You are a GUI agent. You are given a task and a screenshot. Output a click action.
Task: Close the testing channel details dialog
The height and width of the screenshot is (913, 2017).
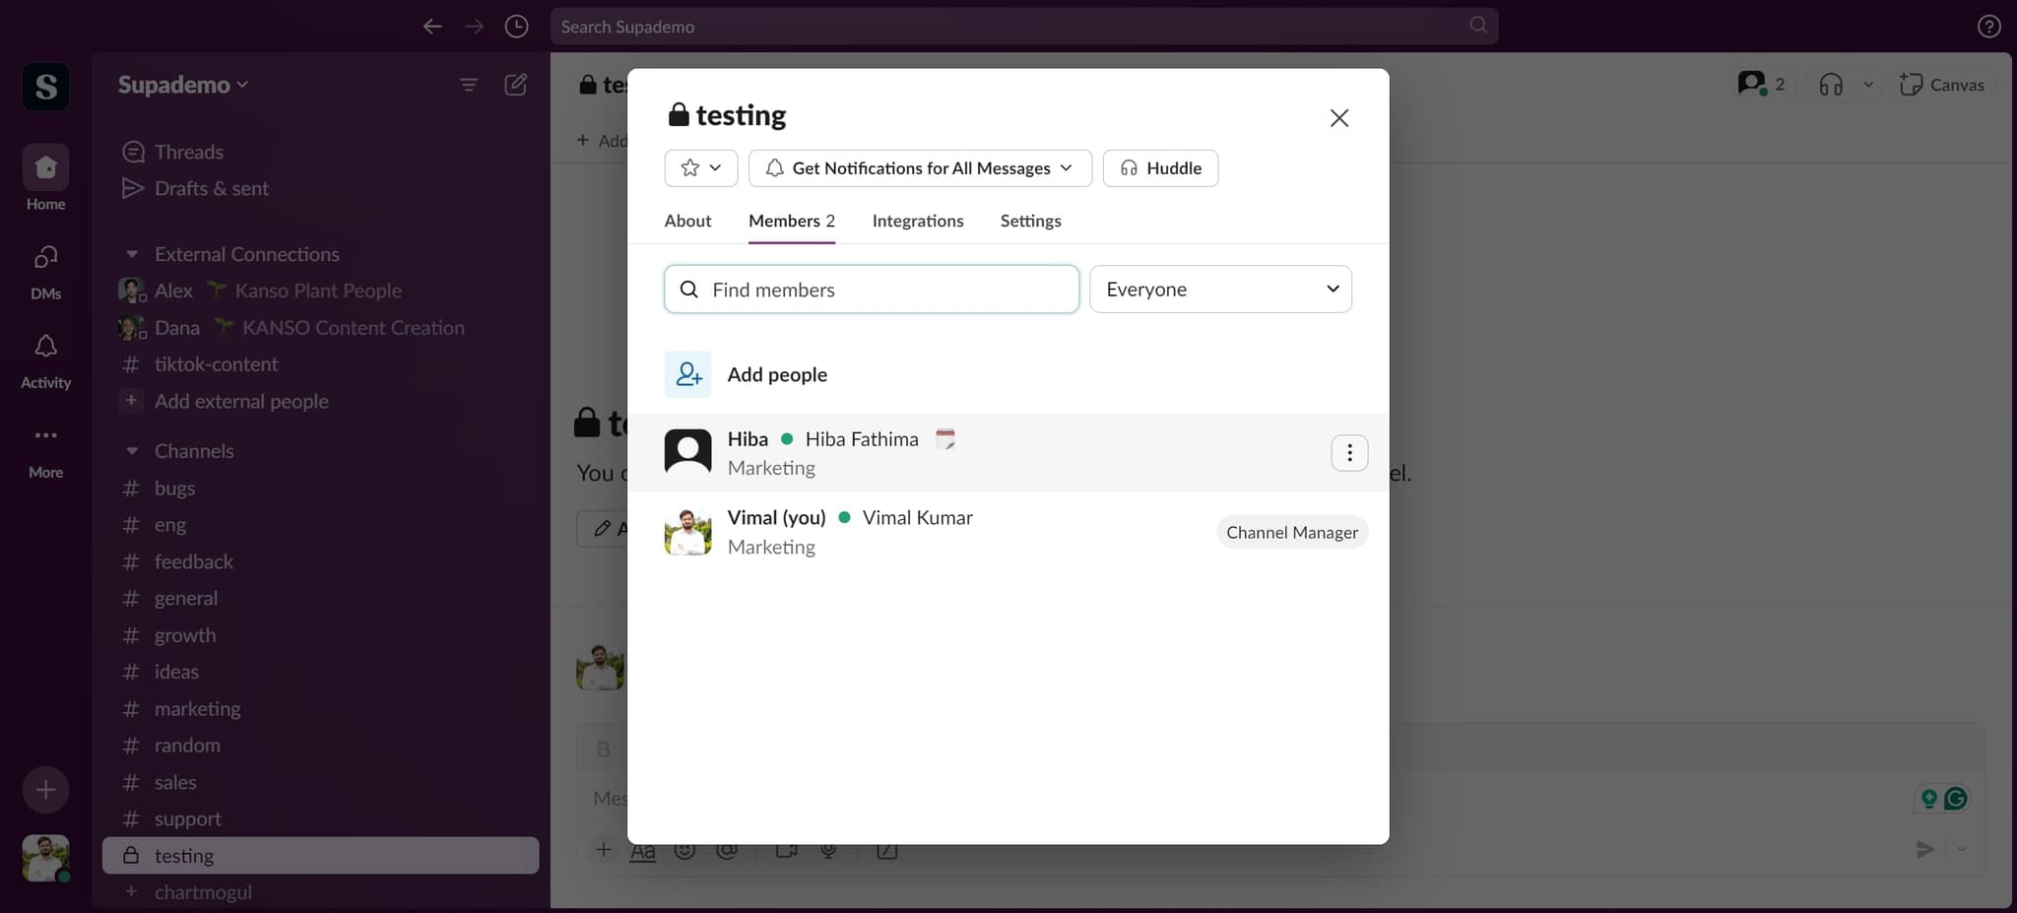(1338, 118)
